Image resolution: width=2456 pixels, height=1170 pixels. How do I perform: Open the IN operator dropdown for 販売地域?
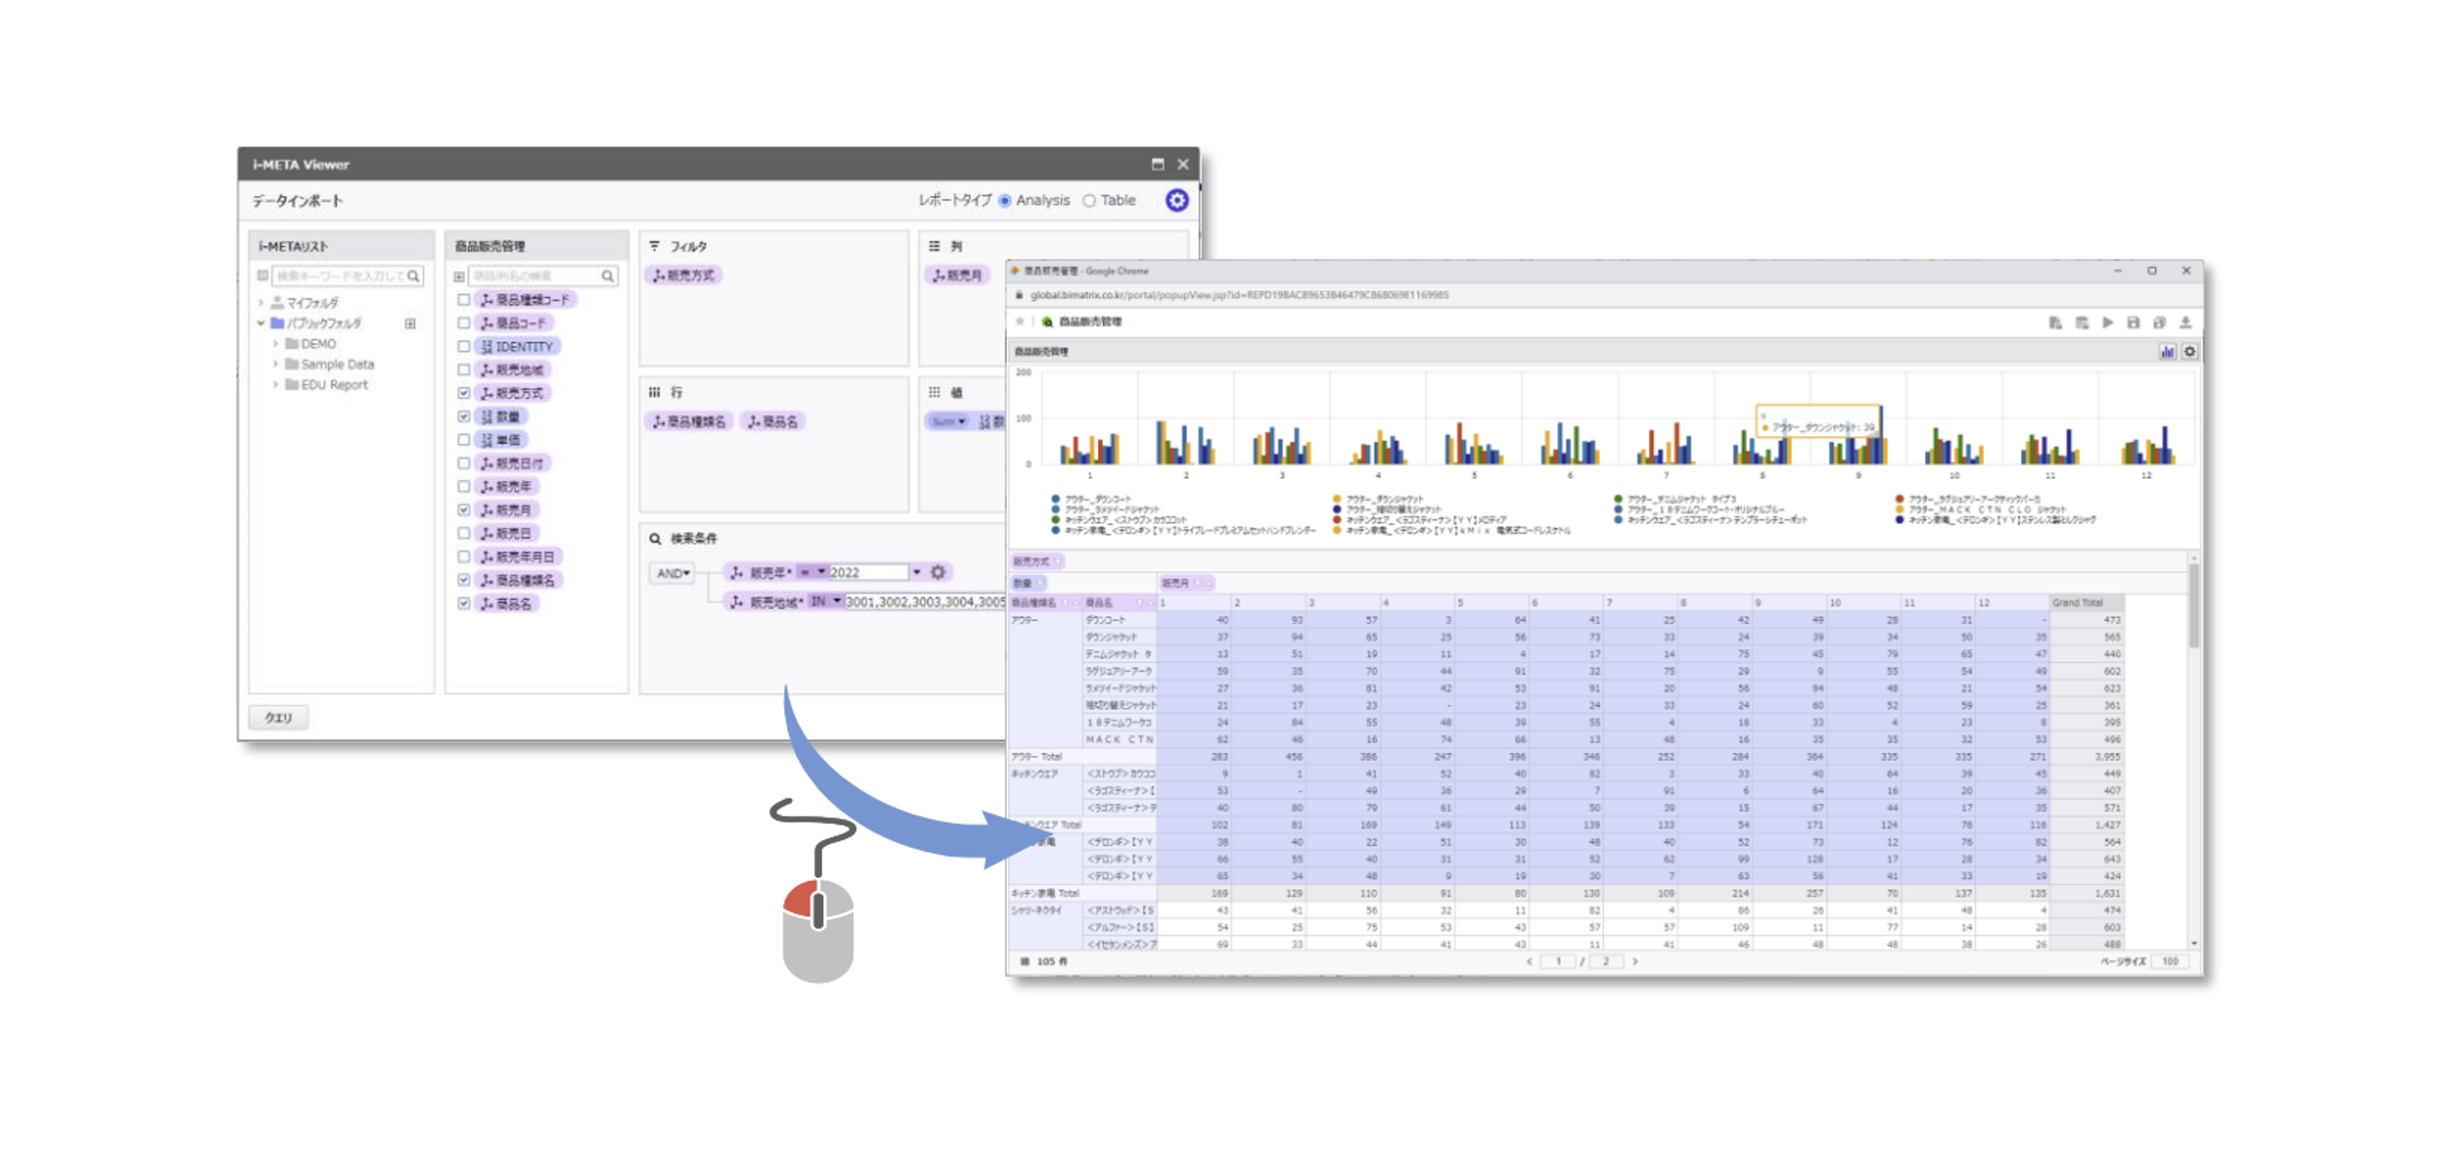click(826, 602)
